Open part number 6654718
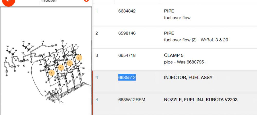 [127, 55]
